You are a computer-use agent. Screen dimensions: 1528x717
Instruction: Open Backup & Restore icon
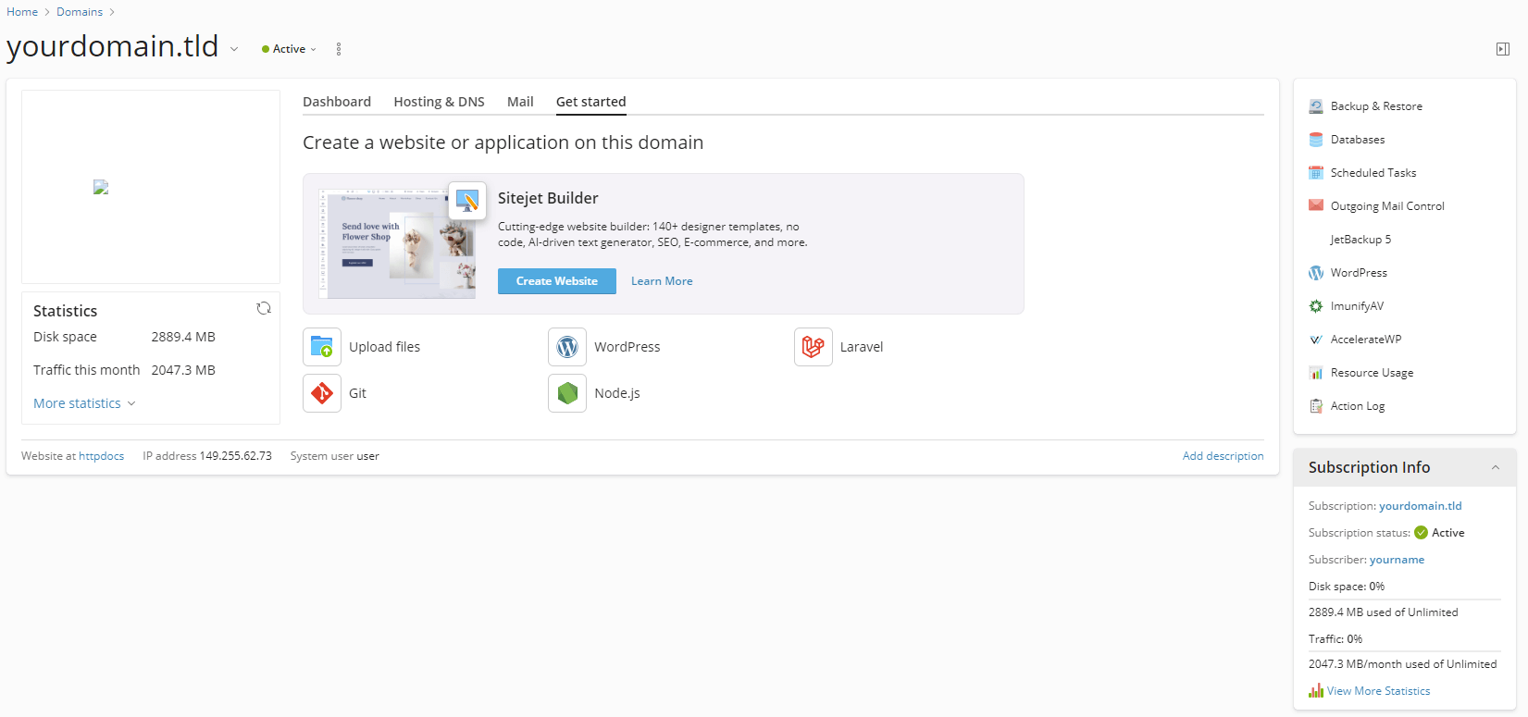click(x=1316, y=106)
